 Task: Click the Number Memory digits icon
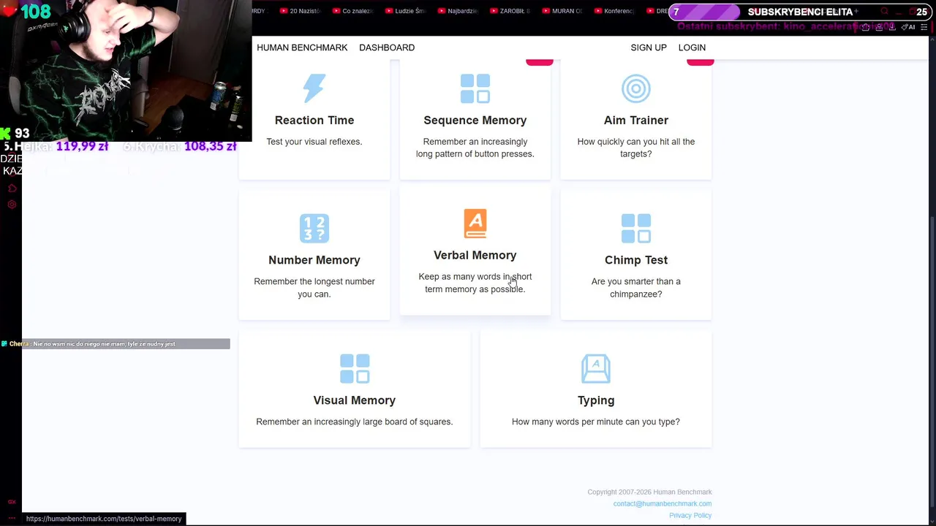tap(314, 228)
